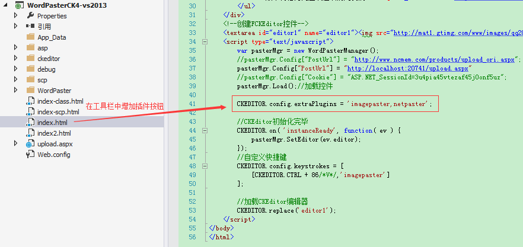Collapse the keystrokes array at line 48
The height and width of the screenshot is (247, 523).
[205, 166]
